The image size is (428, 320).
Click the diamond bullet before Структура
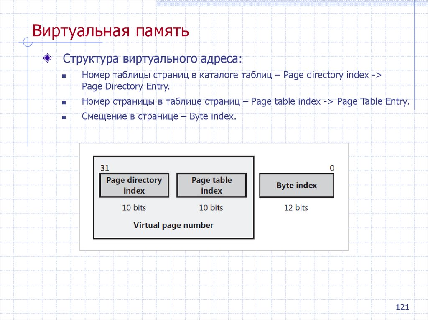pos(48,58)
